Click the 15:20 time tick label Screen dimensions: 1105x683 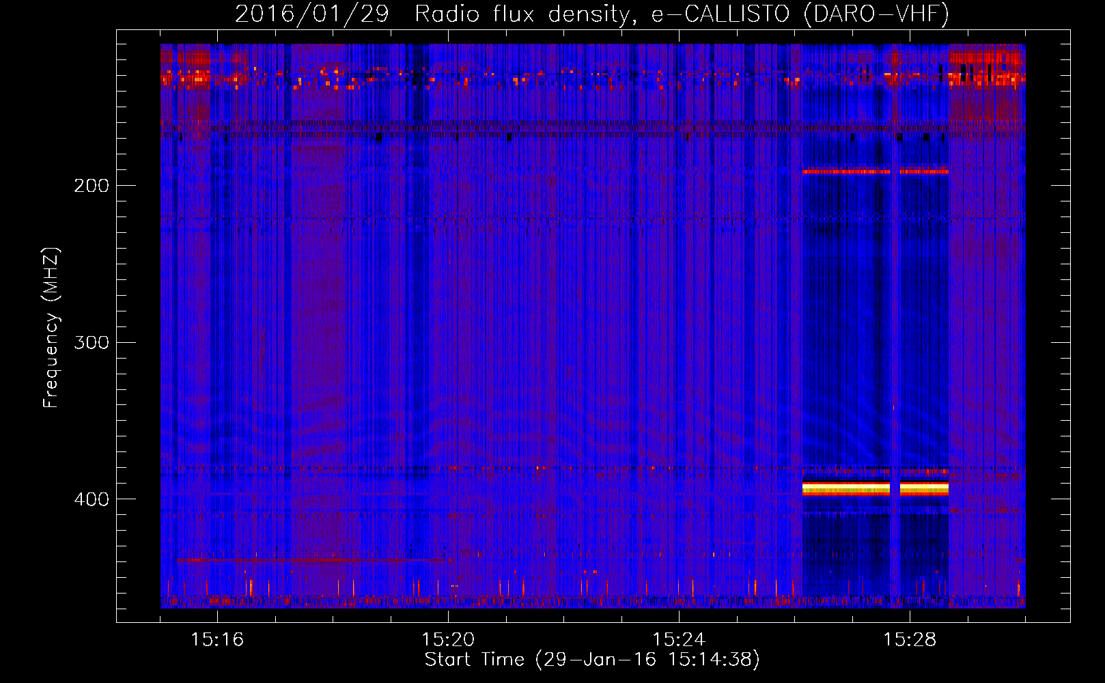(x=448, y=639)
